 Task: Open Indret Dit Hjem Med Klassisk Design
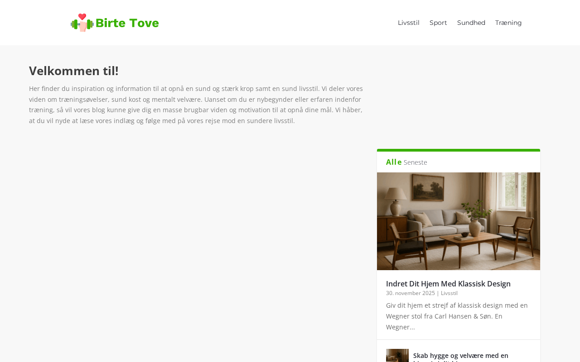(x=448, y=284)
